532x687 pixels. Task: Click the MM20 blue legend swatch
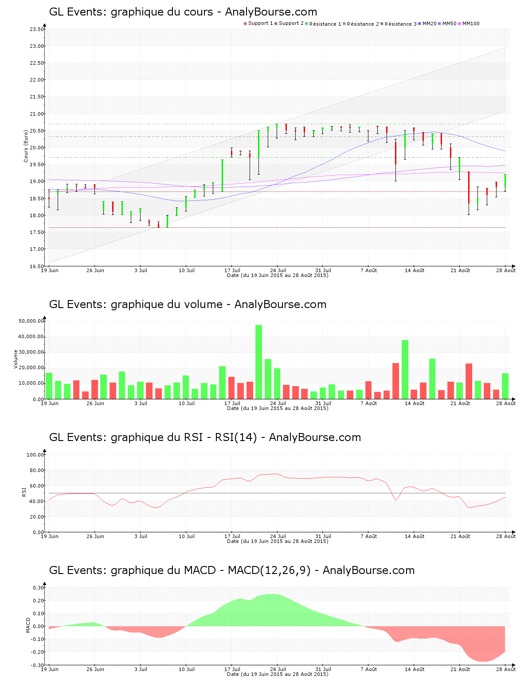pyautogui.click(x=419, y=23)
